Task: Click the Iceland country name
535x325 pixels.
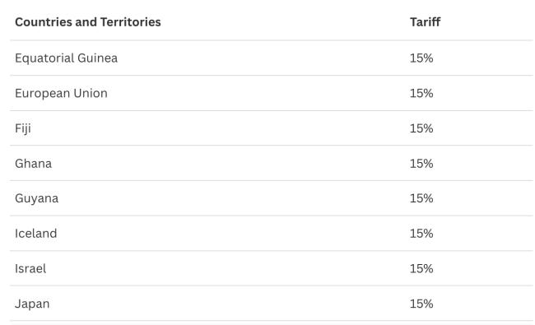Action: tap(36, 234)
